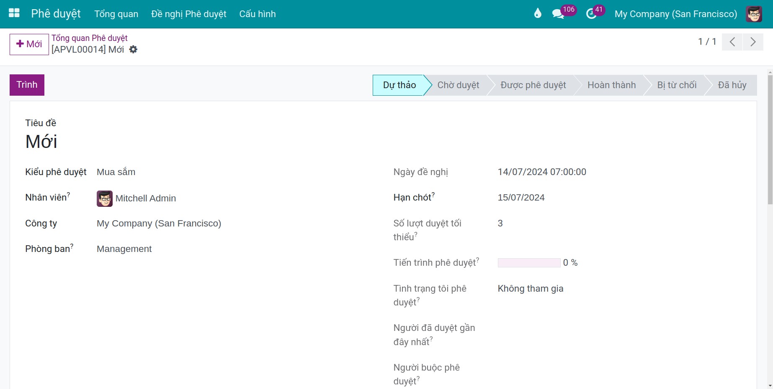Open the Phòng ban field Management

click(x=124, y=249)
